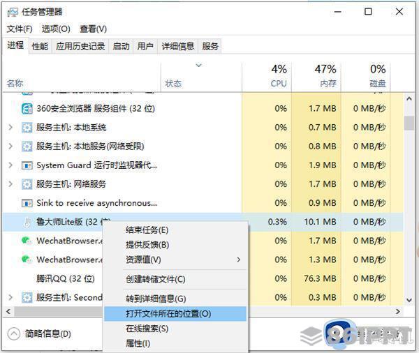Switch to the 服务 tab
The width and height of the screenshot is (419, 353).
pyautogui.click(x=210, y=47)
